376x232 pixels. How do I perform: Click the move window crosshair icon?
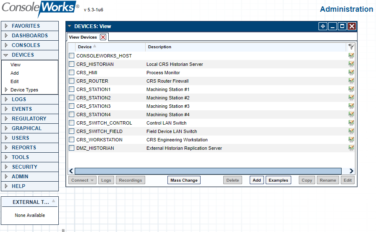click(323, 26)
